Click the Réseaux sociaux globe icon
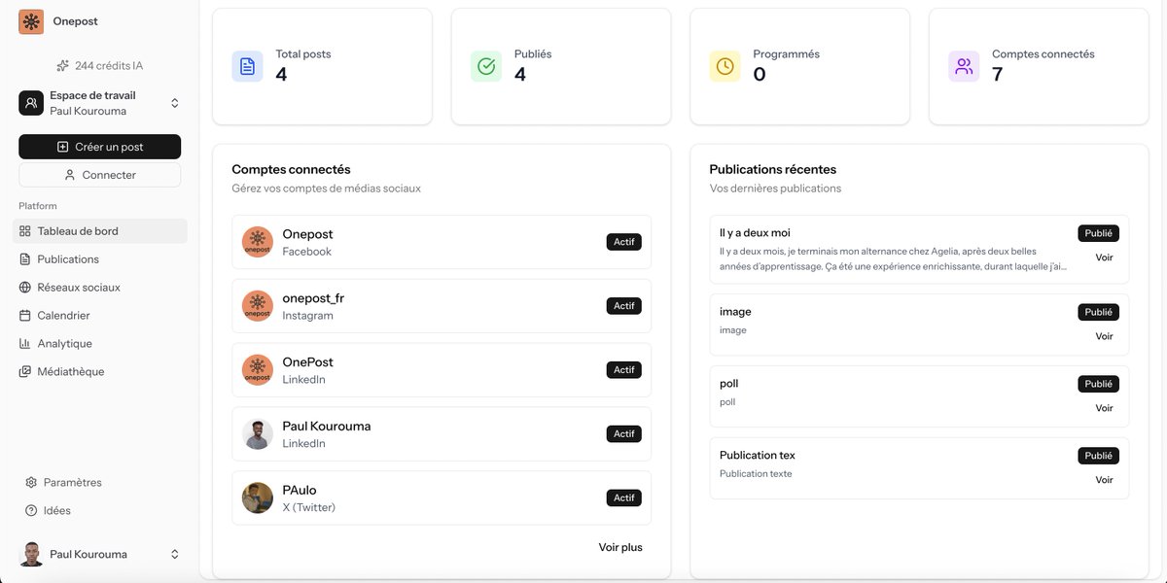This screenshot has width=1167, height=583. click(25, 288)
